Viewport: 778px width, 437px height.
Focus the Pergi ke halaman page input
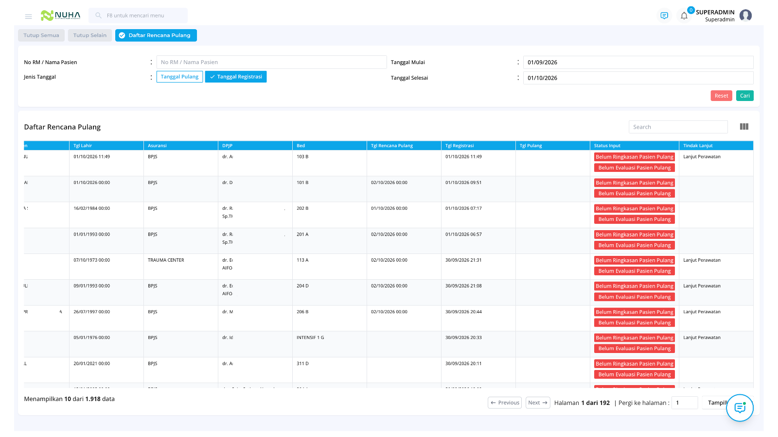point(685,403)
